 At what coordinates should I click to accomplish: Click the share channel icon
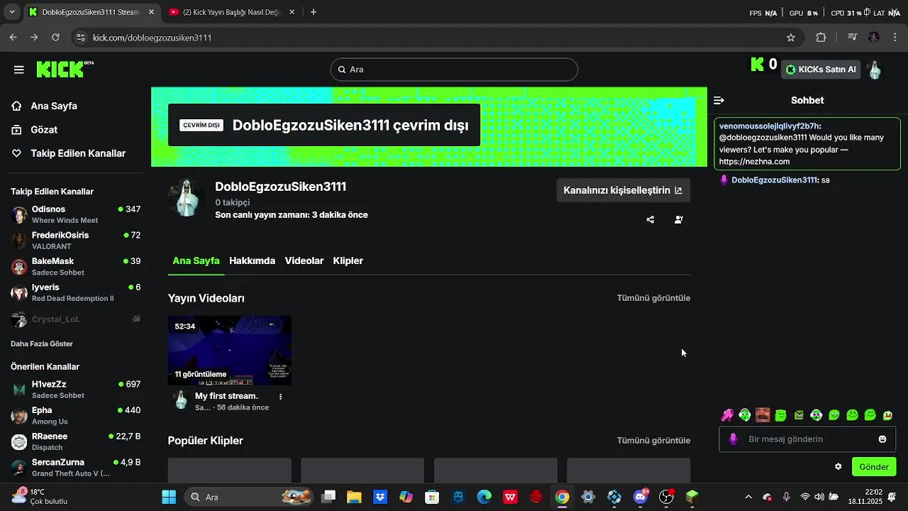(650, 220)
